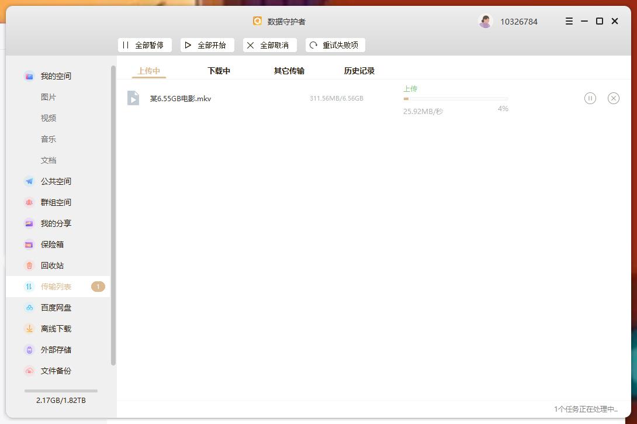Click the 重试失败项 retry failed button
This screenshot has width=637, height=424.
click(335, 45)
